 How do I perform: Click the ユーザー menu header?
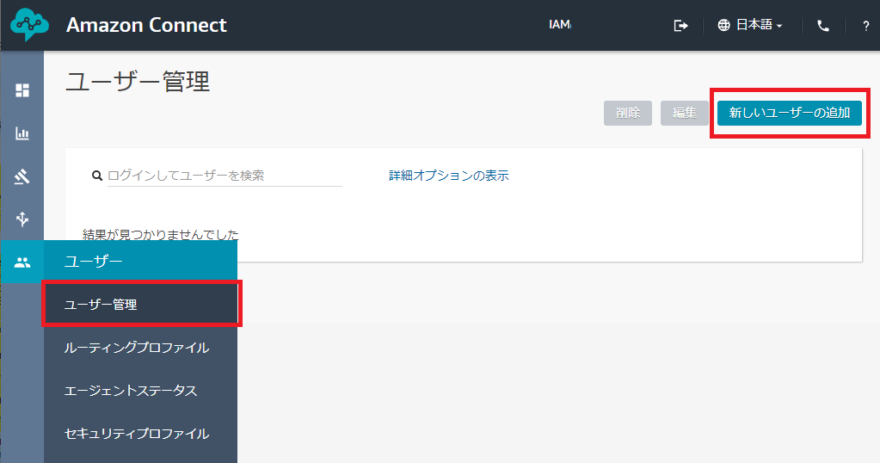coord(140,262)
